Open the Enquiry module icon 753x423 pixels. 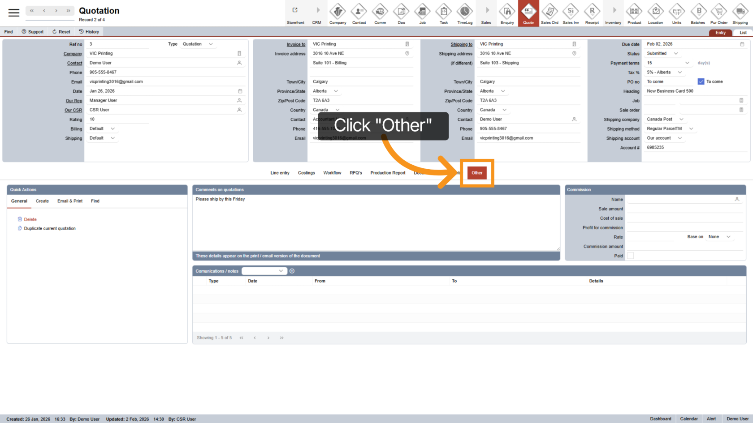pos(507,13)
